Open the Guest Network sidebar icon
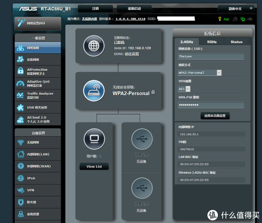Screen dimensions: 262x223 tap(21, 59)
